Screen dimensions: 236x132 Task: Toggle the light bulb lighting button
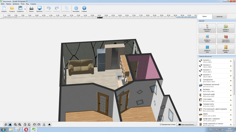click(x=44, y=124)
